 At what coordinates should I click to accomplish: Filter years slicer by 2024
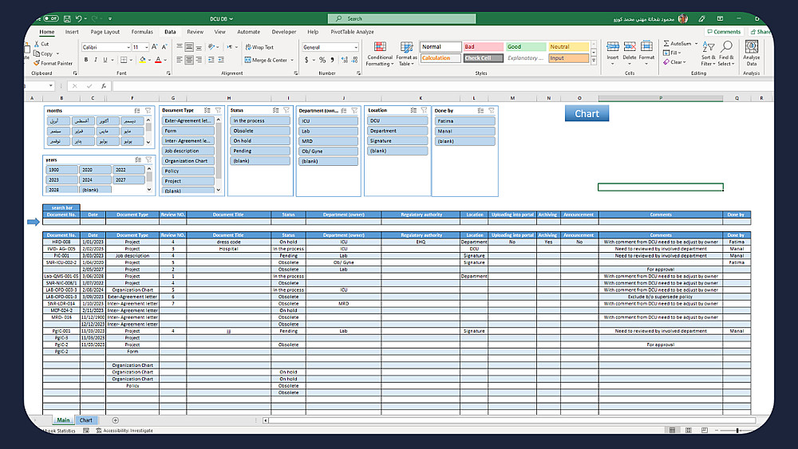[x=95, y=179]
